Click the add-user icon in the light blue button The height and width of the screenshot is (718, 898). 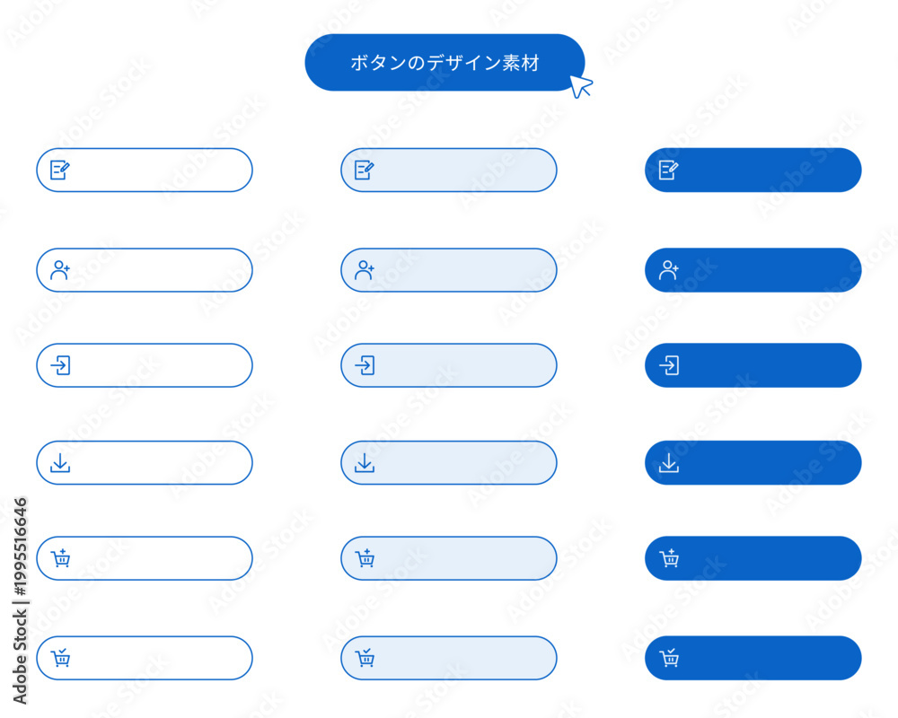coord(365,270)
